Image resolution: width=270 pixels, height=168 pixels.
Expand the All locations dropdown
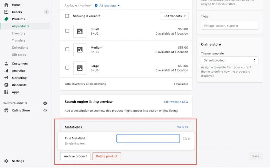pyautogui.click(x=107, y=6)
